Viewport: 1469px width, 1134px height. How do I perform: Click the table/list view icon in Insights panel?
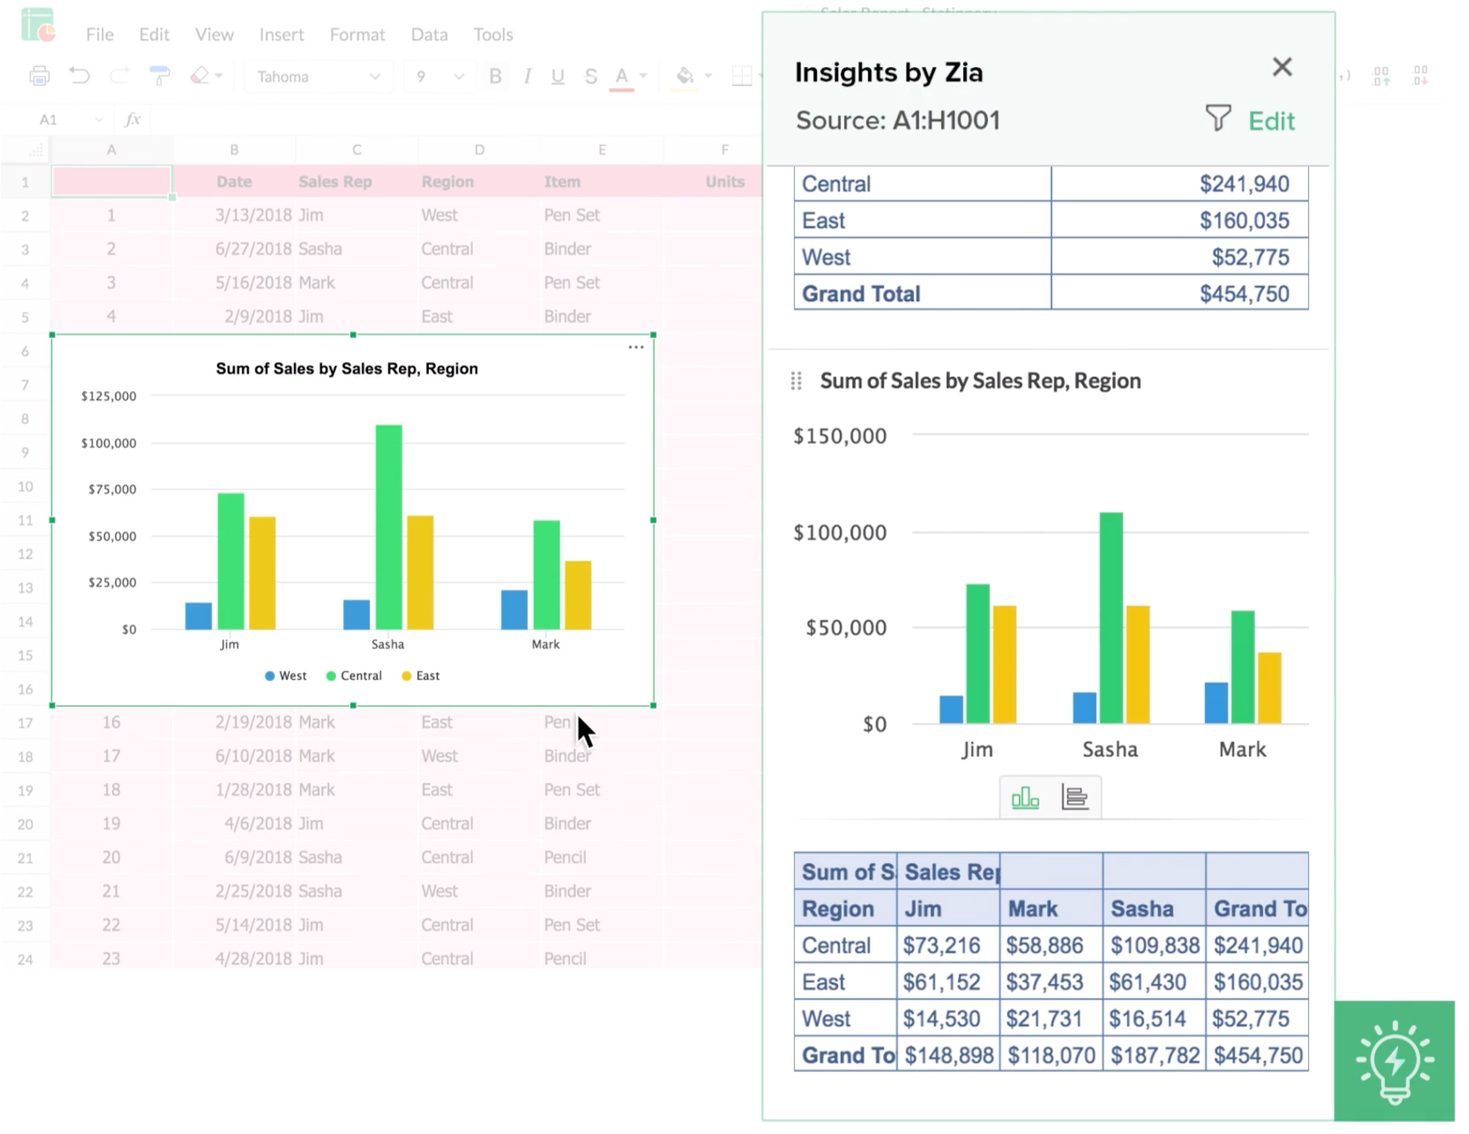click(x=1073, y=796)
